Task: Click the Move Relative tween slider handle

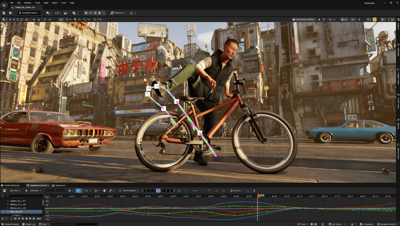Action: click(158, 190)
